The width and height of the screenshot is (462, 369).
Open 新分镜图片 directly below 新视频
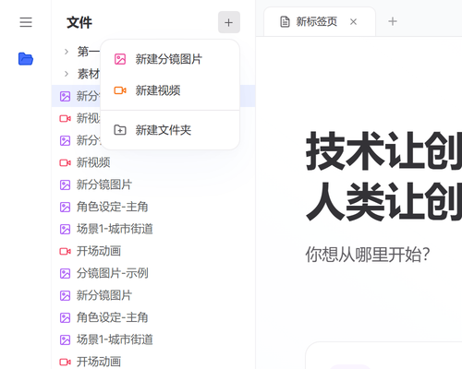[153, 184]
